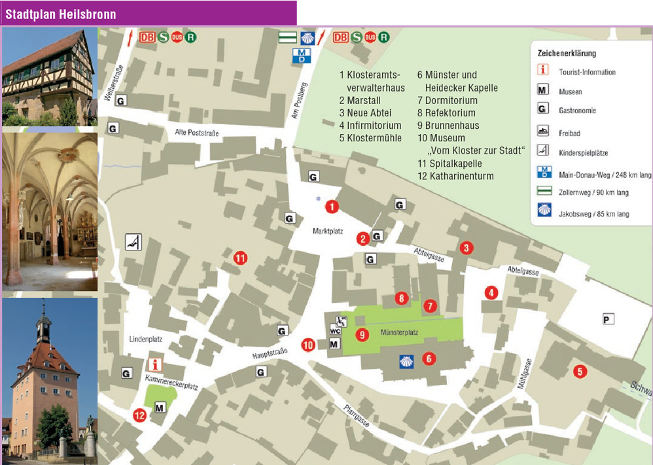653x465 pixels.
Task: Click red marker 11 for Spitalkapelle
Action: point(240,258)
